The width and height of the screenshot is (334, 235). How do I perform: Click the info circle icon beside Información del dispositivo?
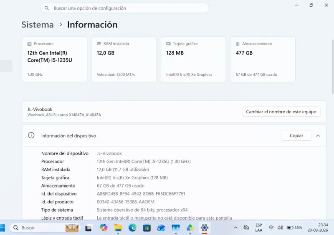point(31,135)
